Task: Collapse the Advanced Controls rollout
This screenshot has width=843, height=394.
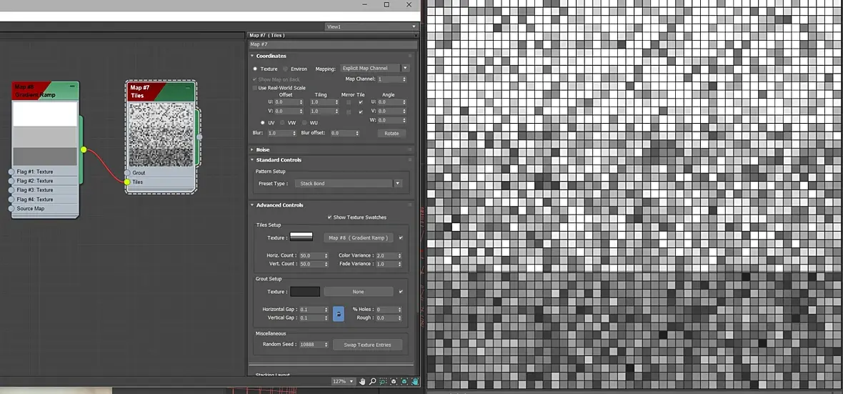Action: point(279,205)
